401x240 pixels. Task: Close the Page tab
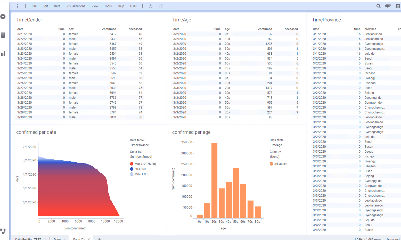(65, 239)
